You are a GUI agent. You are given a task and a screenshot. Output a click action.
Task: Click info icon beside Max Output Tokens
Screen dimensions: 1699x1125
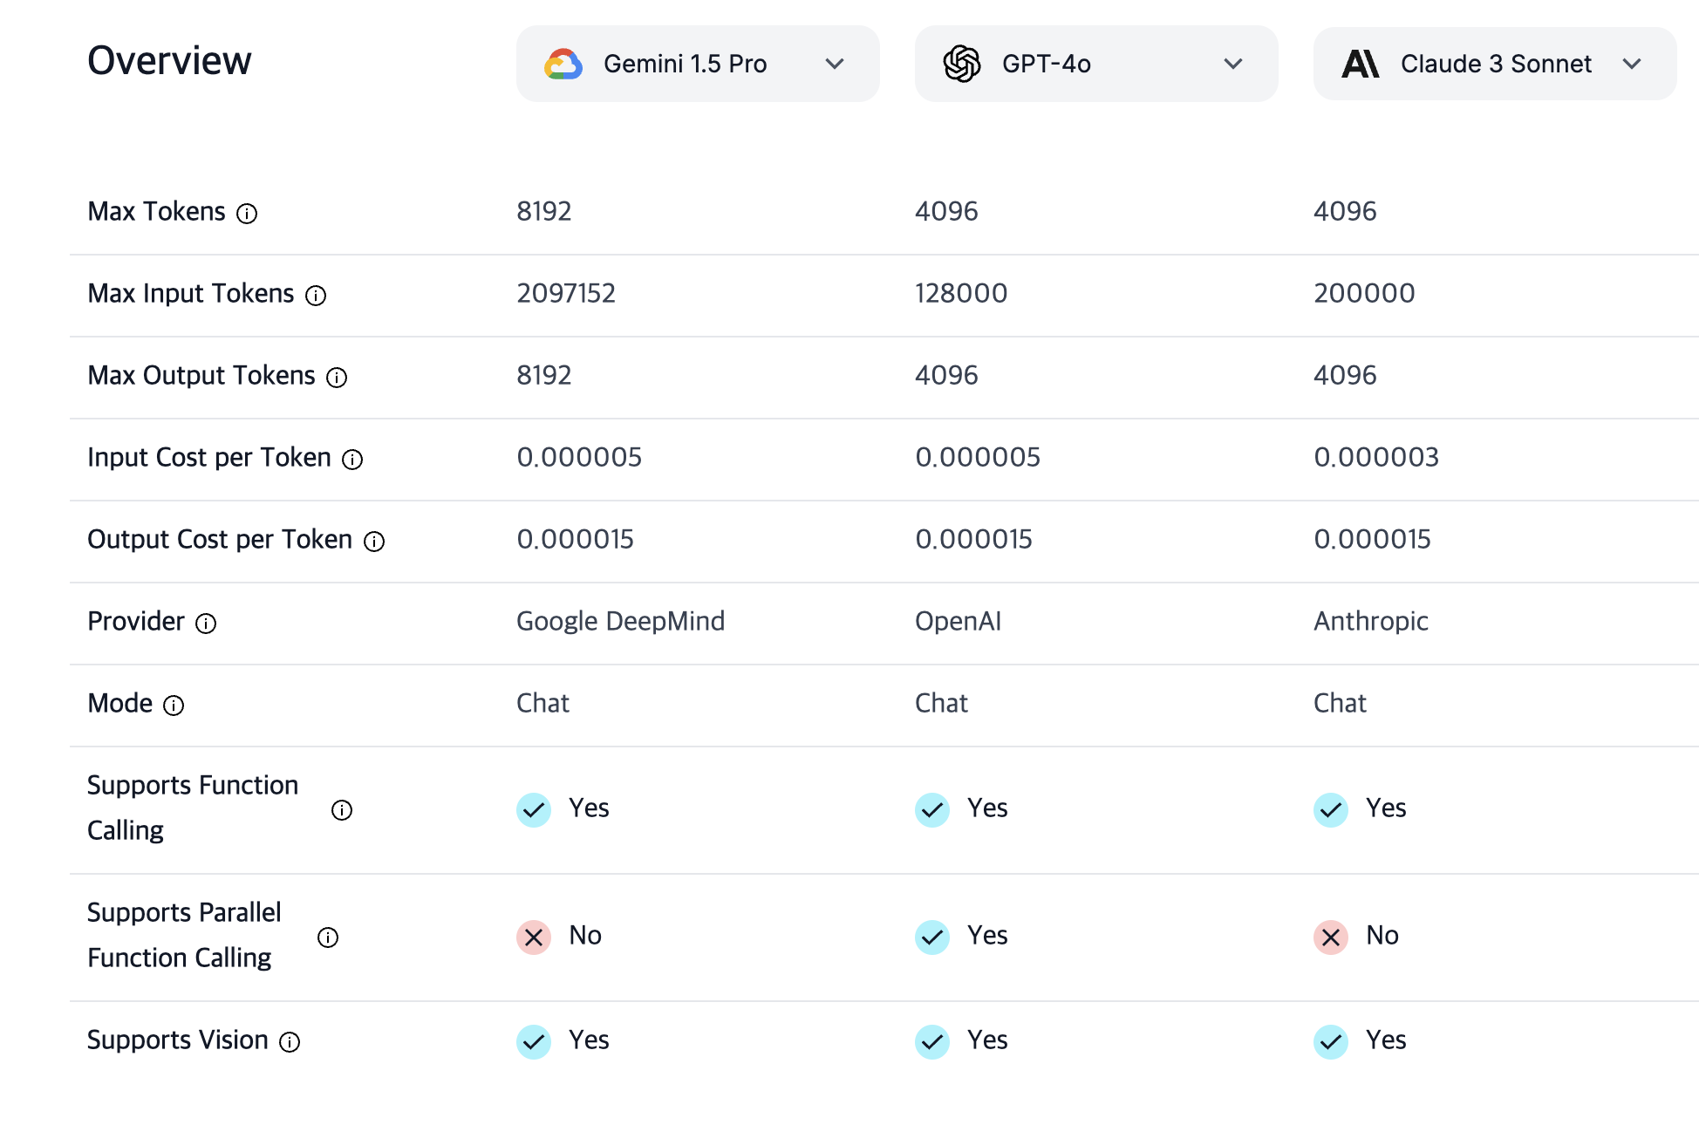[x=337, y=378]
